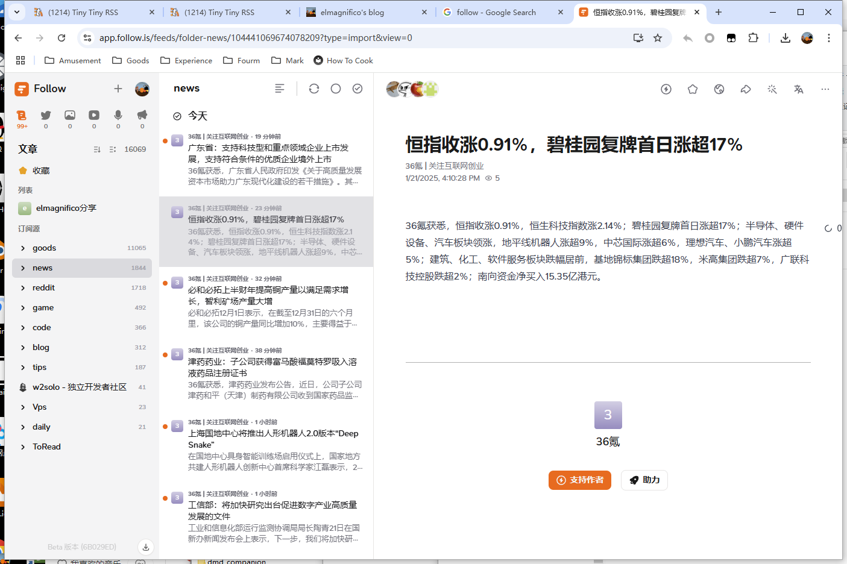
Task: Switch to the elmagnifico's blog browser tab
Action: (367, 12)
